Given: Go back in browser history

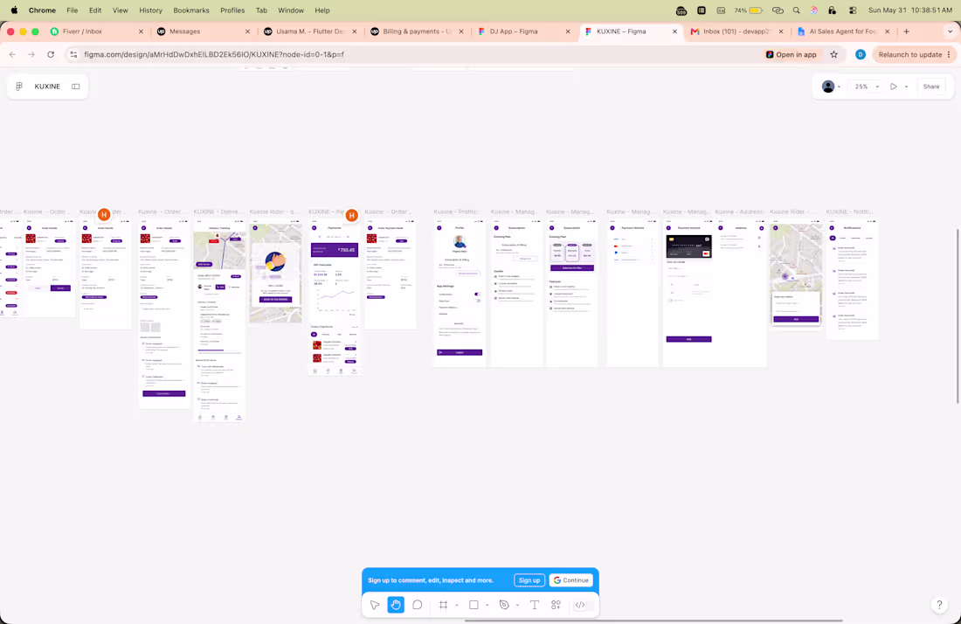Looking at the screenshot, I should click(x=12, y=54).
